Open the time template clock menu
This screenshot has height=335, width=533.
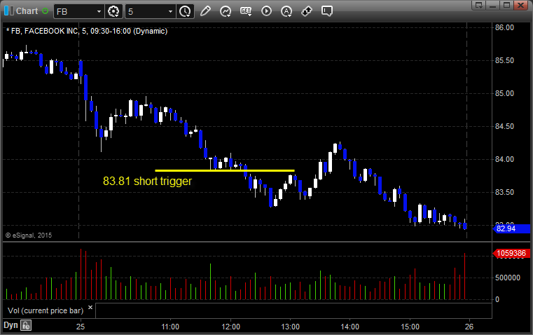(x=186, y=11)
